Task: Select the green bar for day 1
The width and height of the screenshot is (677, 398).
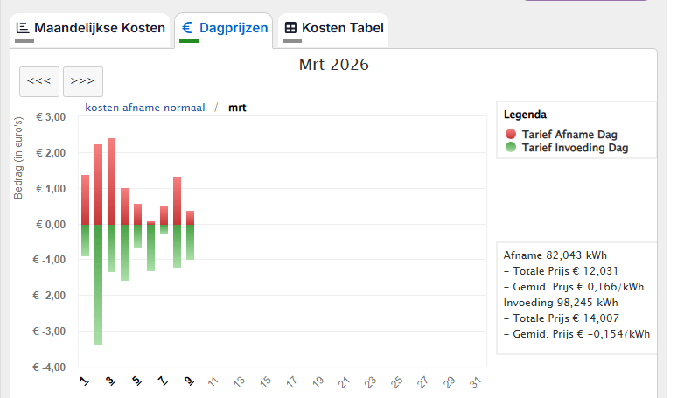Action: (x=86, y=241)
